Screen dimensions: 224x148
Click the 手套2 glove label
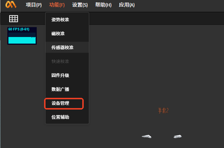163,111
